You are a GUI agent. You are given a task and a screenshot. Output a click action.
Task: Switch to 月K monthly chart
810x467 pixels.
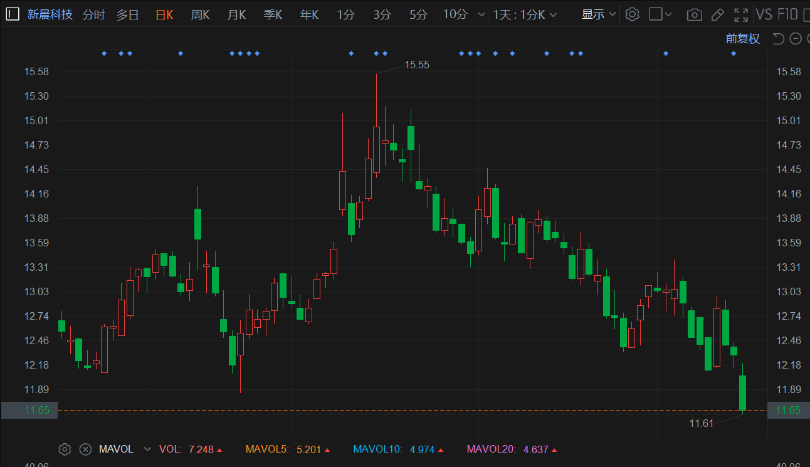click(x=236, y=14)
